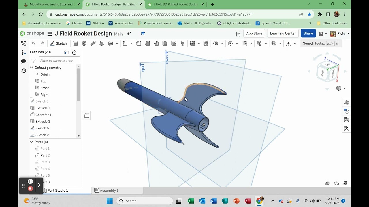Open the feature list toggle icon
The width and height of the screenshot is (369, 207).
point(24,43)
